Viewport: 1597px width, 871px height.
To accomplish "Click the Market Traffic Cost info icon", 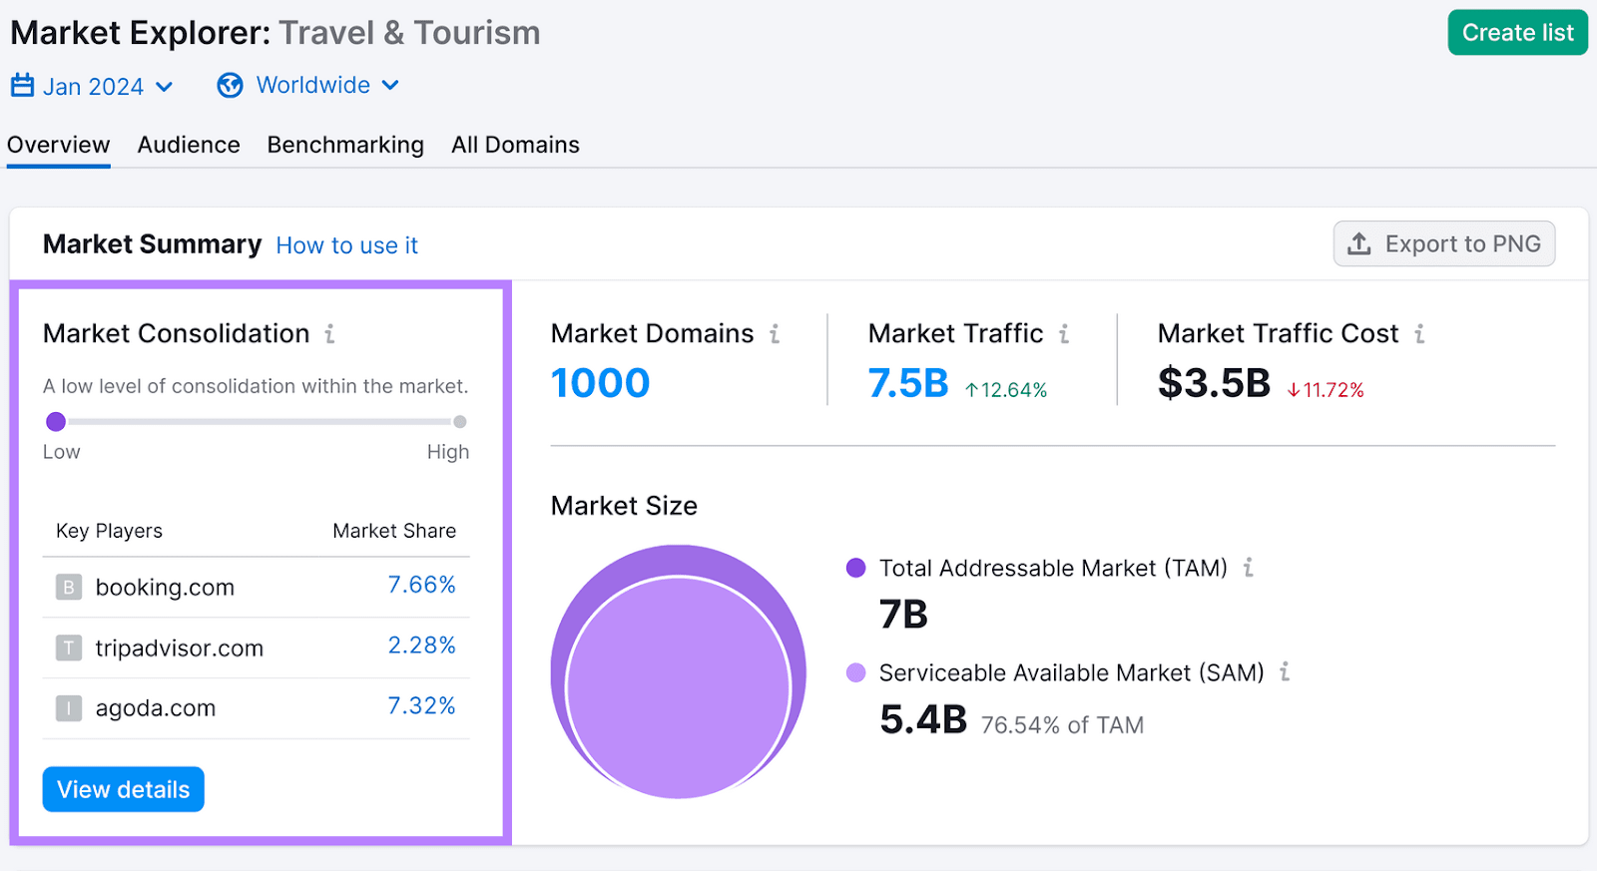I will pos(1419,334).
